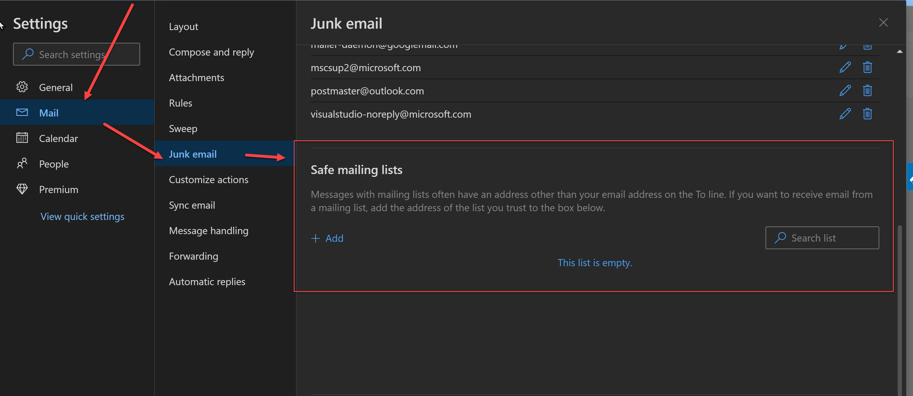Select the Calendar settings icon
Screen dimensions: 913x396
coord(22,138)
